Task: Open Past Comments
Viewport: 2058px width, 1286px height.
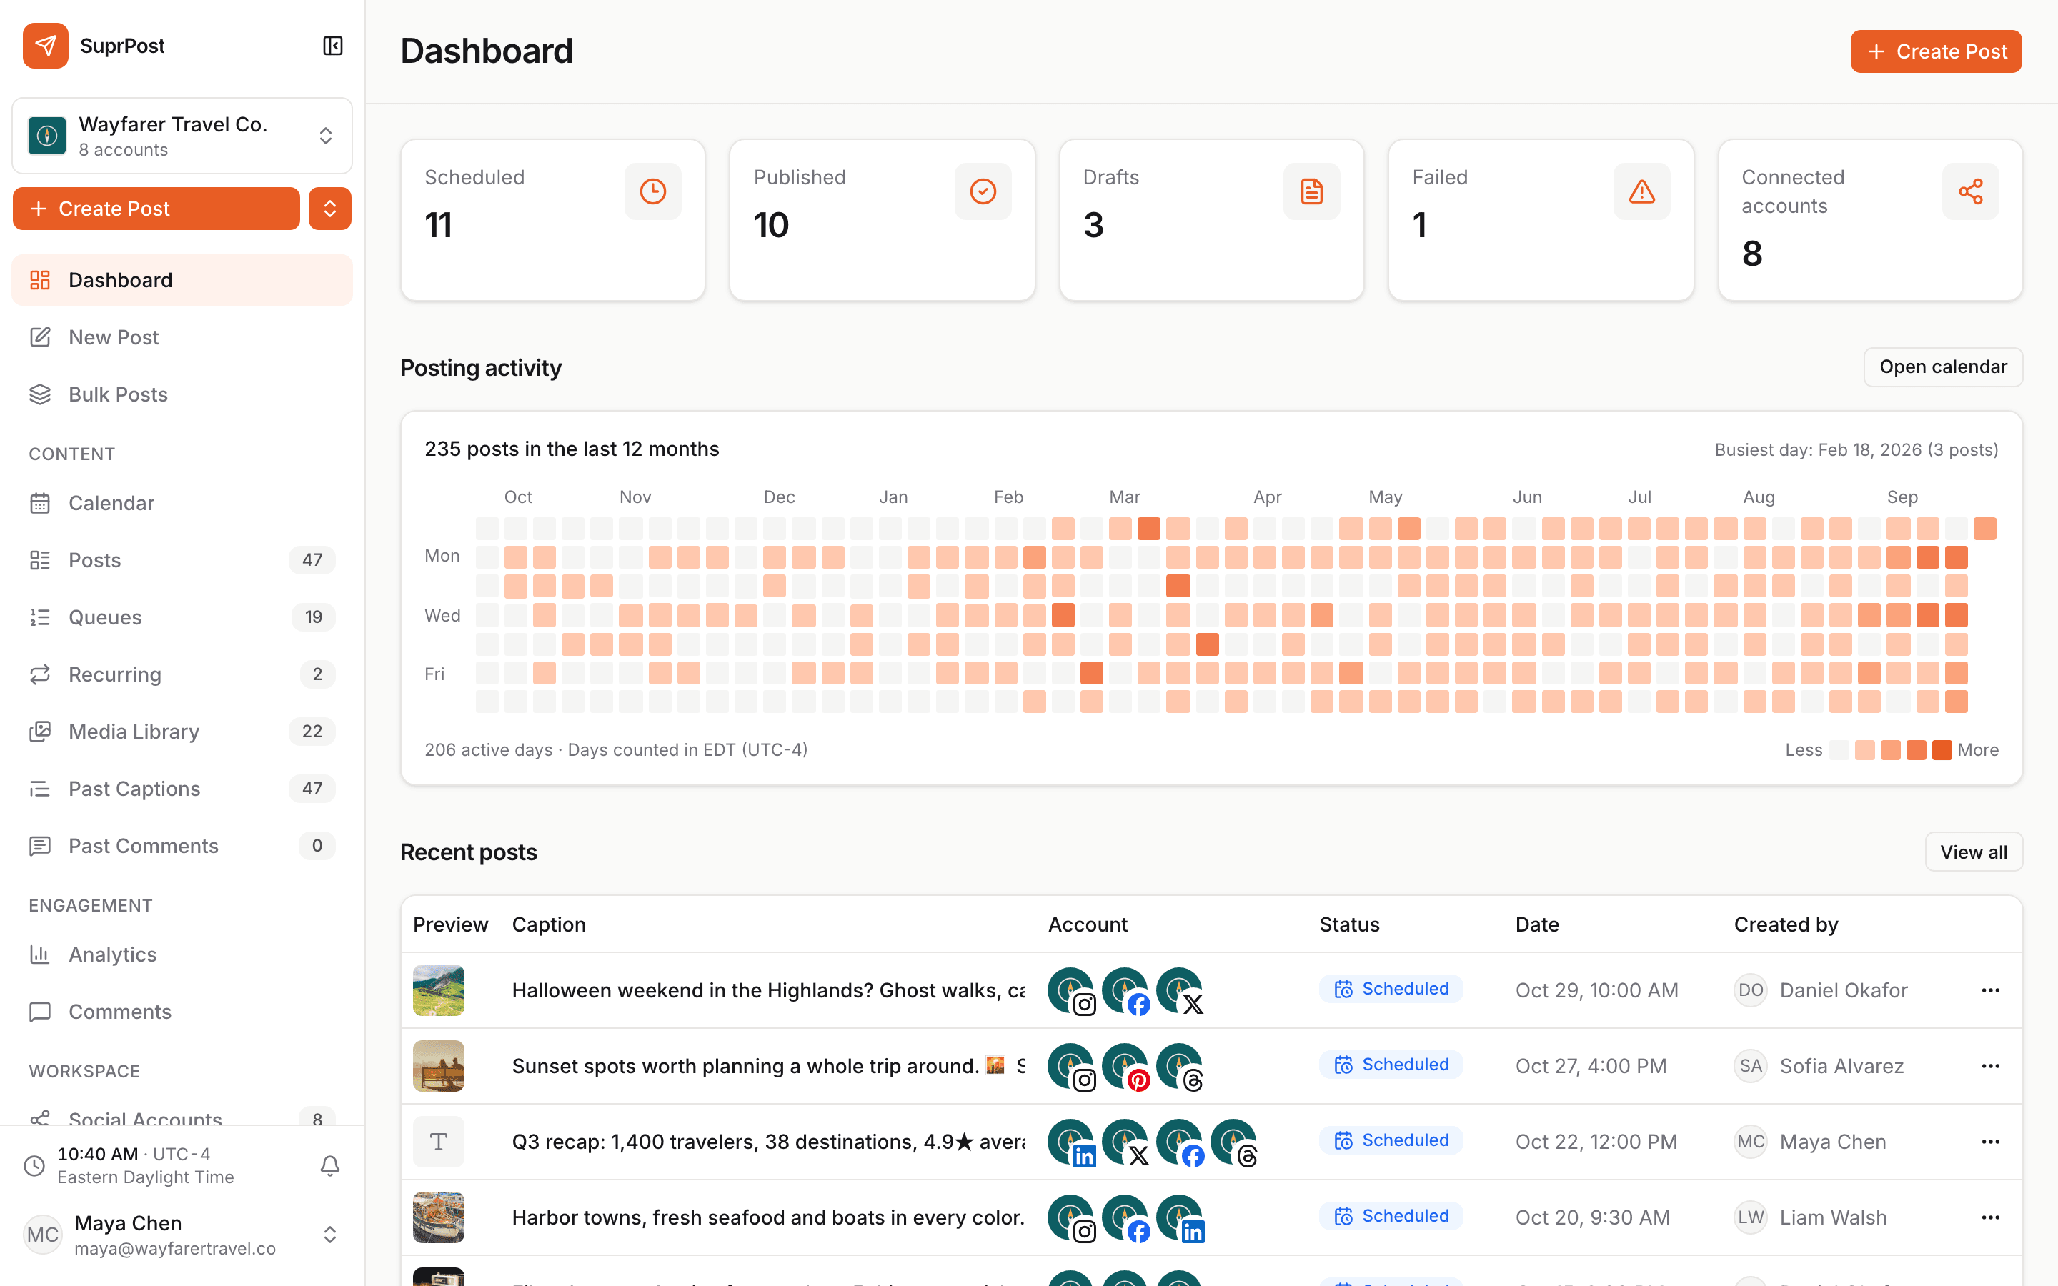Action: pyautogui.click(x=182, y=845)
